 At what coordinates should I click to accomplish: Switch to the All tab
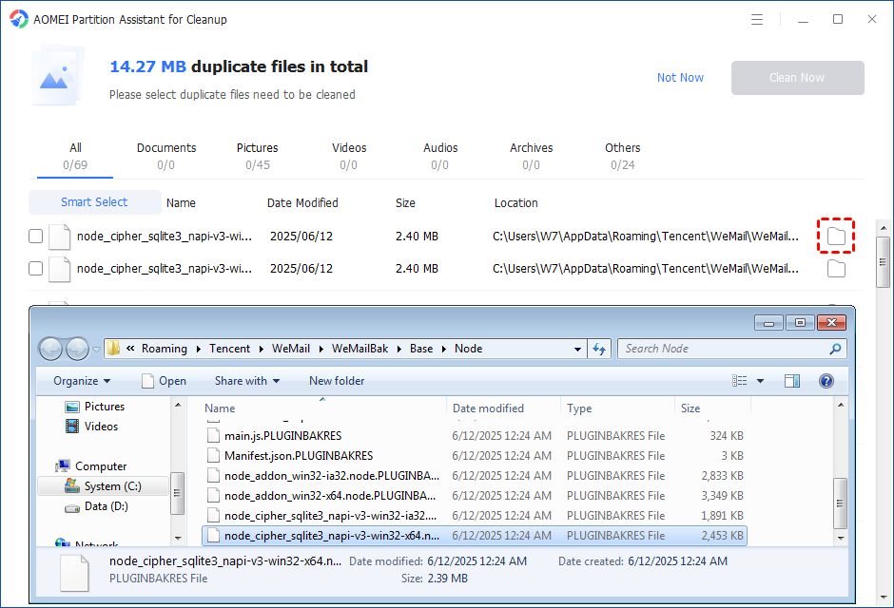tap(75, 156)
